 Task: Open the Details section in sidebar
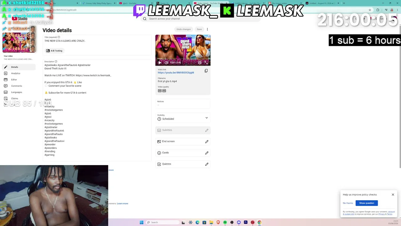tap(19, 67)
